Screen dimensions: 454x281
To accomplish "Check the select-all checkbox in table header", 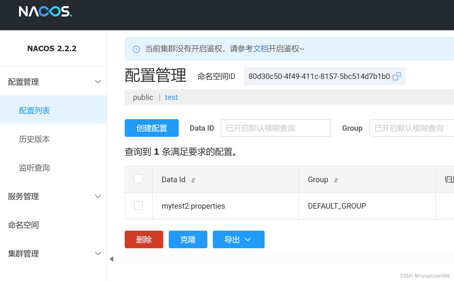I will [x=138, y=179].
